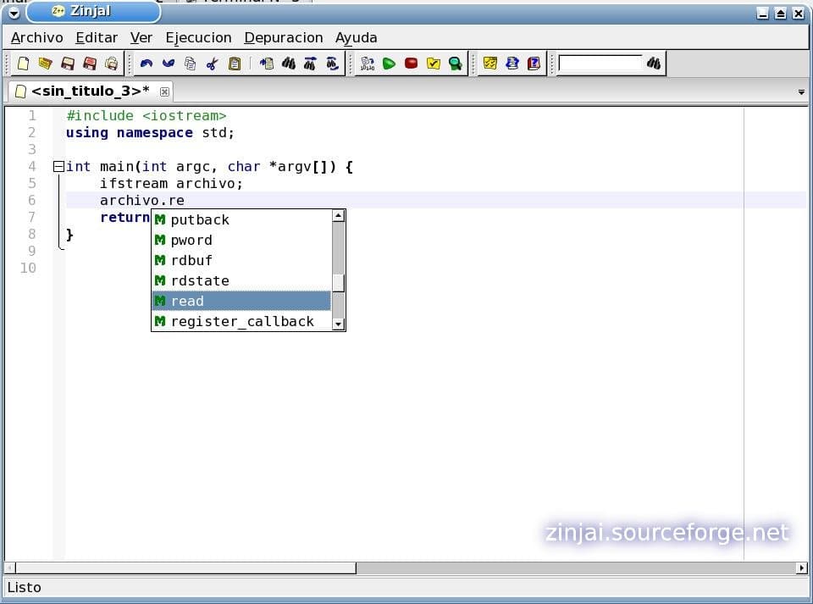Run the program with green play icon
Image resolution: width=813 pixels, height=604 pixels.
389,64
